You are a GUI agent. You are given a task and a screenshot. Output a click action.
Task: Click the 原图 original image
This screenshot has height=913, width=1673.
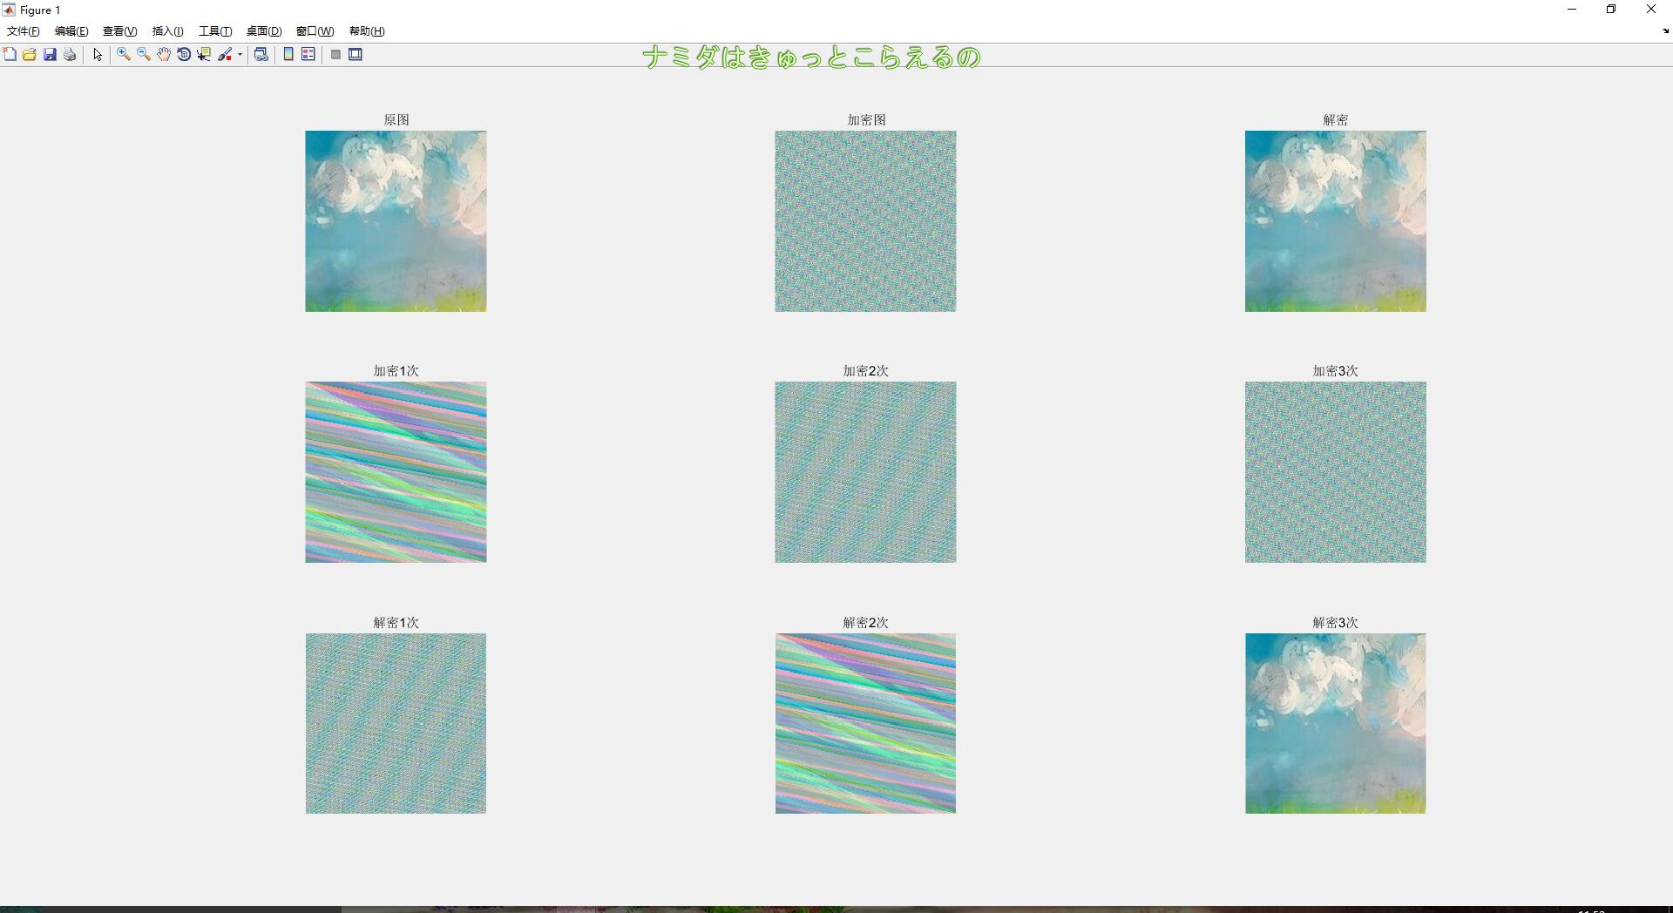396,221
